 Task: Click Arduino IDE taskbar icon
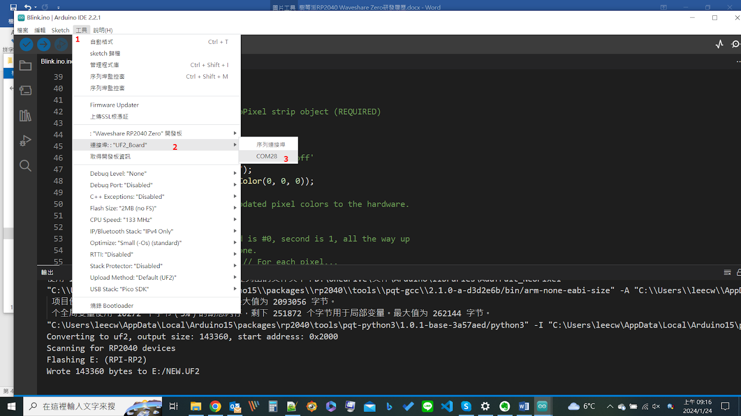point(542,406)
